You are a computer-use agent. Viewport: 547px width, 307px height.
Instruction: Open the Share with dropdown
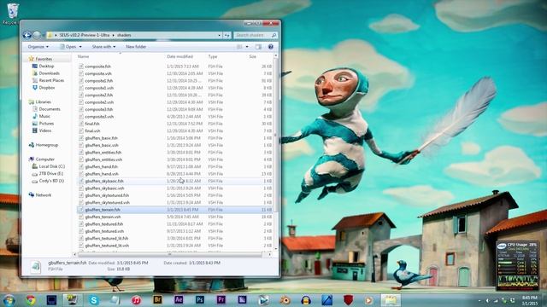point(103,47)
